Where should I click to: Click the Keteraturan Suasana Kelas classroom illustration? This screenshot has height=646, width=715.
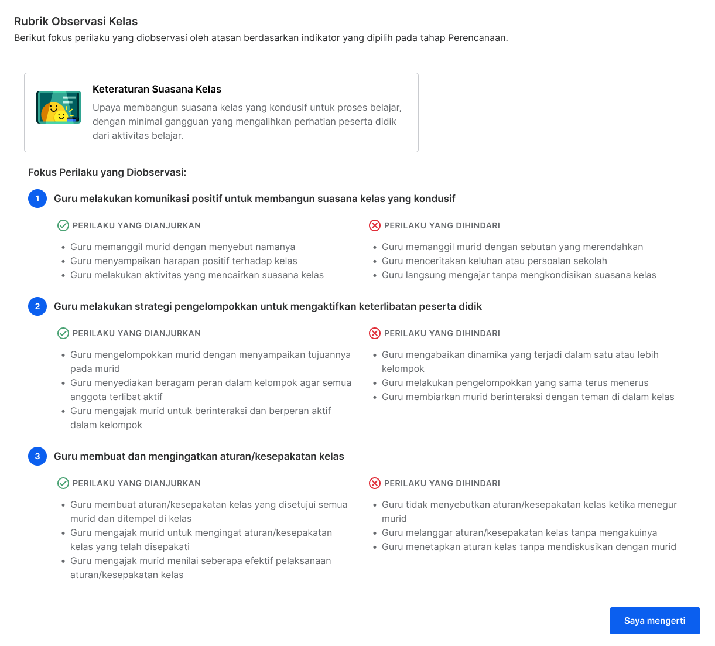[59, 107]
